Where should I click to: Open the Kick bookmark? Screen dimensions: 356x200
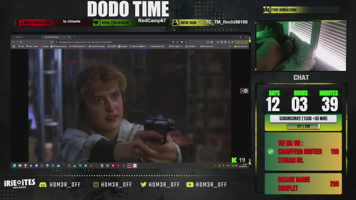pos(21,46)
